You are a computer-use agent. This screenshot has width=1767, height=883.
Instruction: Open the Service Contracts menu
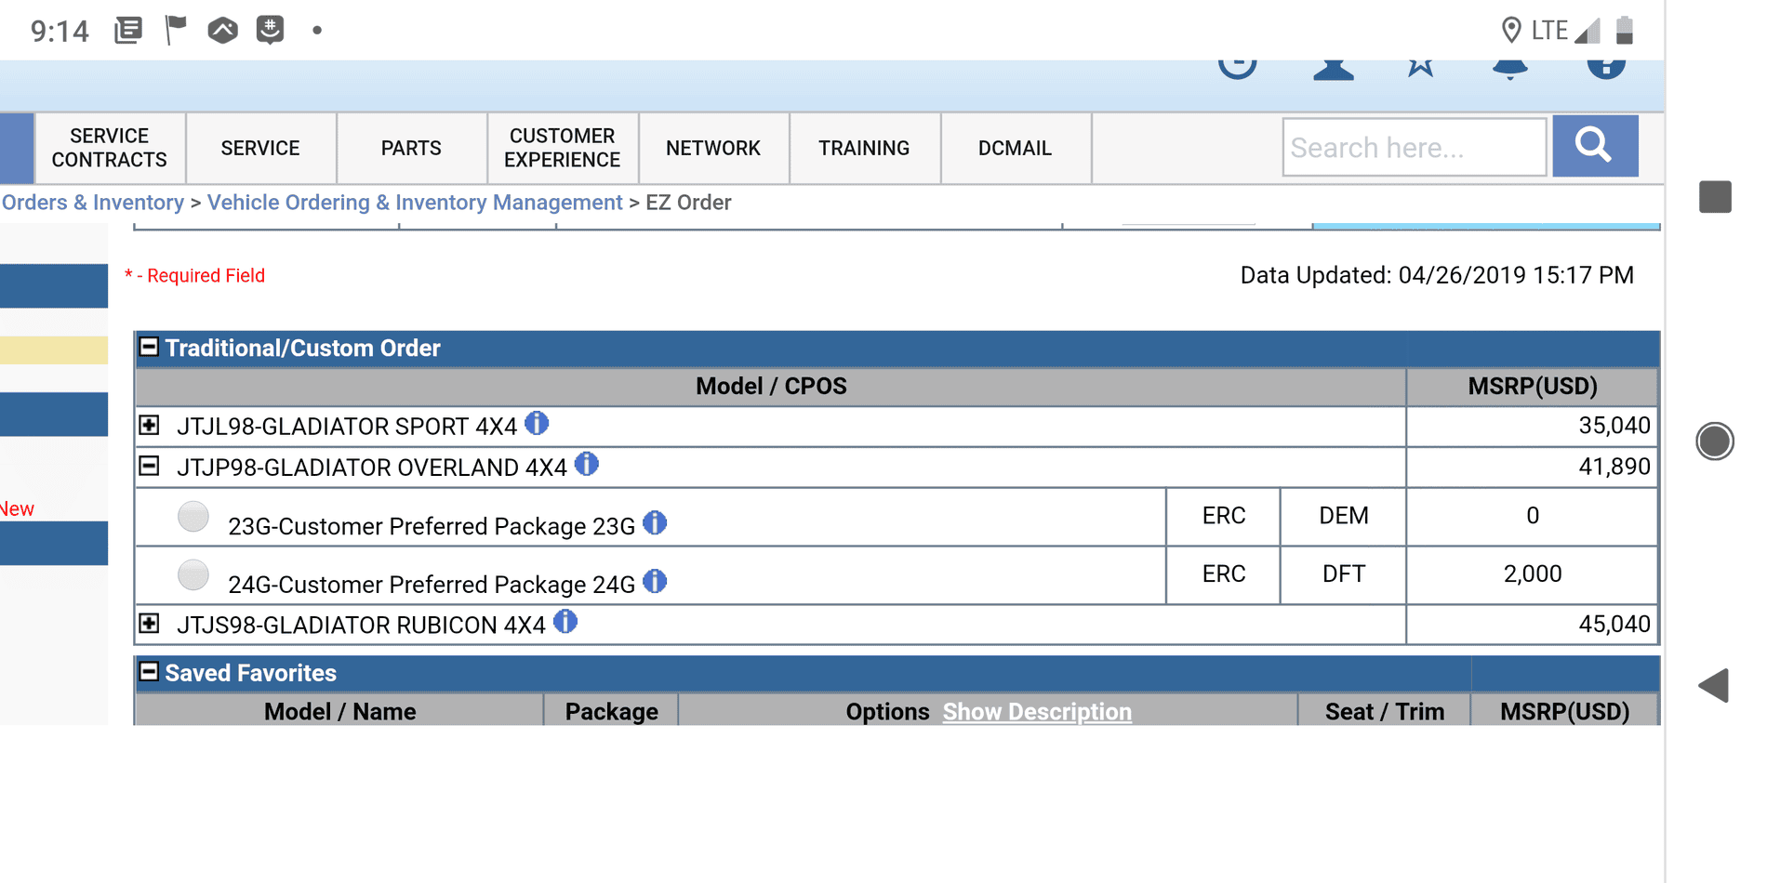pyautogui.click(x=110, y=148)
